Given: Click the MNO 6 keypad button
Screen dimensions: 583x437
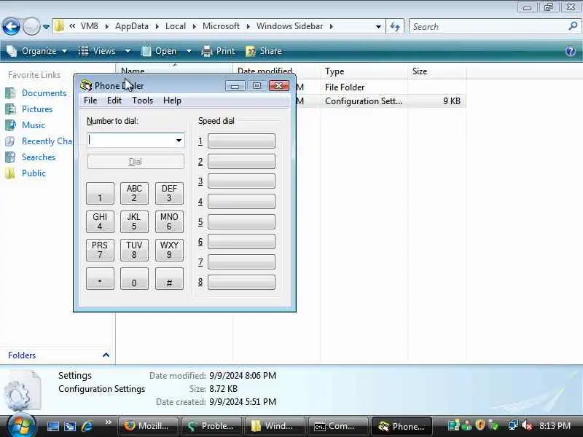Looking at the screenshot, I should (x=169, y=221).
